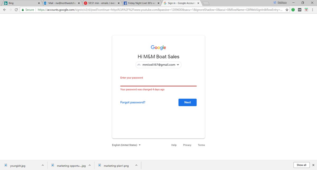Close the Sign in Google tab
The height and width of the screenshot is (170, 317).
198,3
